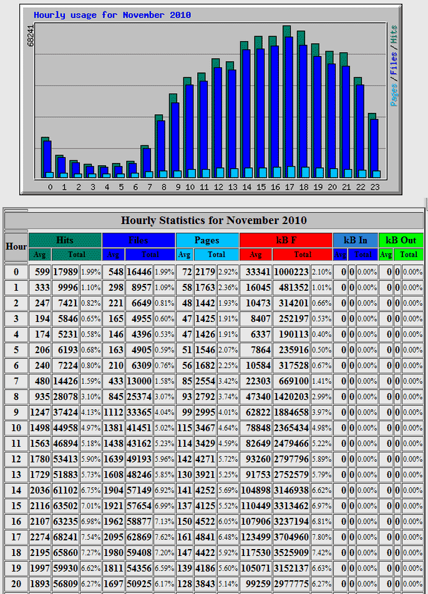428x594 pixels.
Task: Click the files average 2095 in the hour 17 row
Action: [114, 537]
